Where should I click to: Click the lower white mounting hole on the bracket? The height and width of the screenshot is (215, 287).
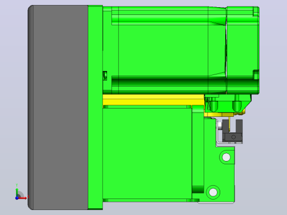[x=213, y=192]
